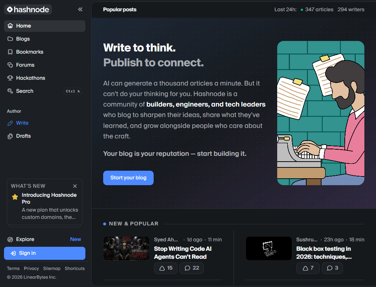Upvote the post with 15 likes
The image size is (376, 287).
pos(166,268)
